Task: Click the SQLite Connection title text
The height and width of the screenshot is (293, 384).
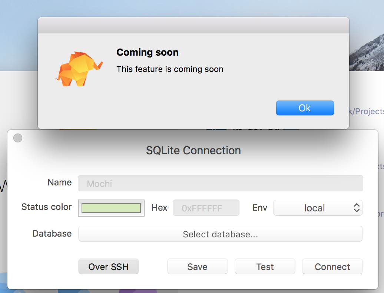Action: pos(193,151)
